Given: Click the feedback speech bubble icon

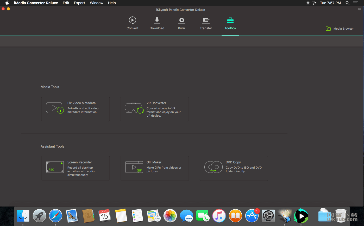Looking at the screenshot, I should (359, 9).
